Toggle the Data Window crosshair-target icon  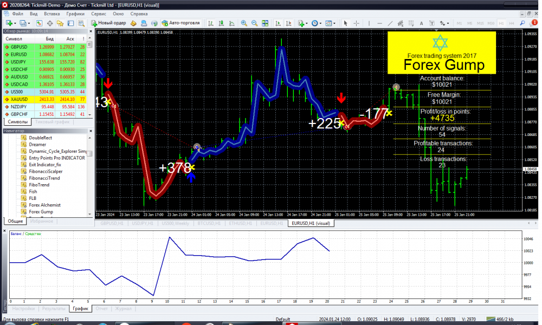pyautogui.click(x=50, y=23)
